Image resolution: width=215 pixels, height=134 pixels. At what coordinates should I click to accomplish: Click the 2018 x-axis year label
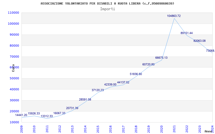click(x=136, y=129)
